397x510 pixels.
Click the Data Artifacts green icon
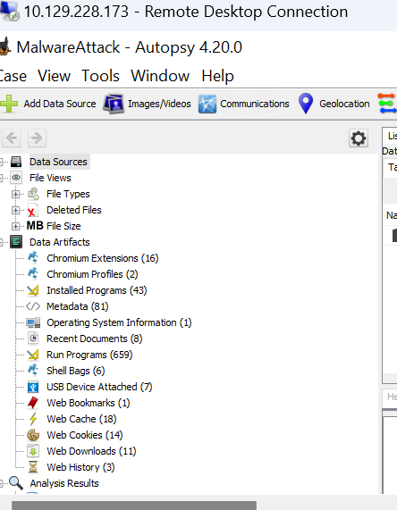[16, 242]
